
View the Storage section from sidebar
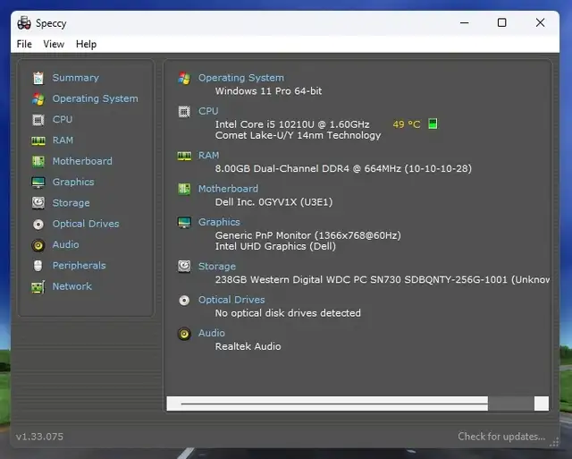click(71, 203)
